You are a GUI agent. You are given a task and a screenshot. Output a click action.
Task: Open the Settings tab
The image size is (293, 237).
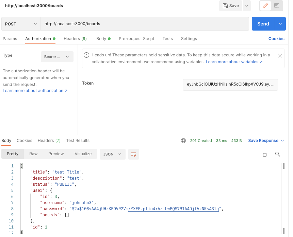[x=189, y=39]
